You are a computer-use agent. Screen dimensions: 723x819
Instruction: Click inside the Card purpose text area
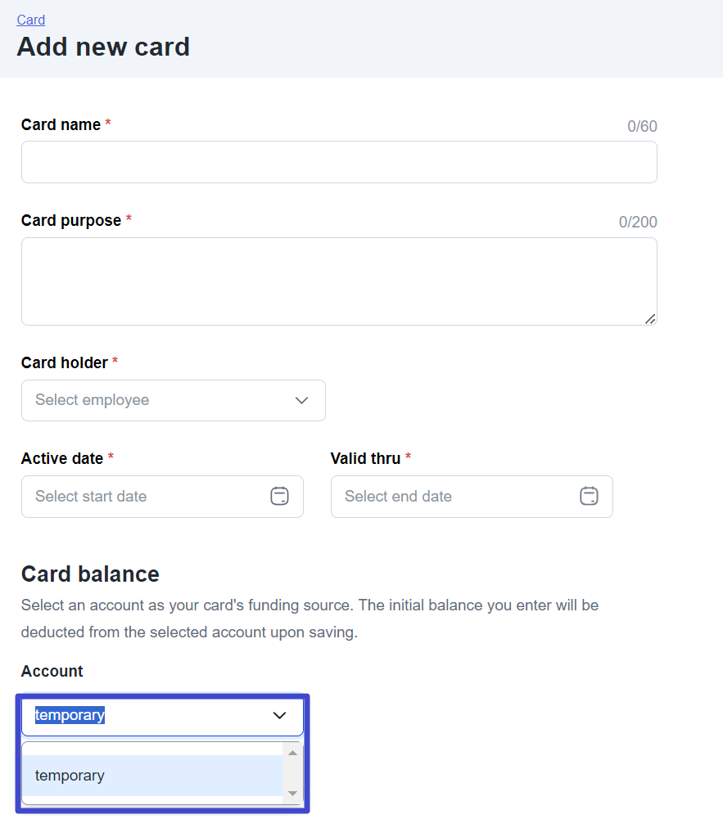339,281
